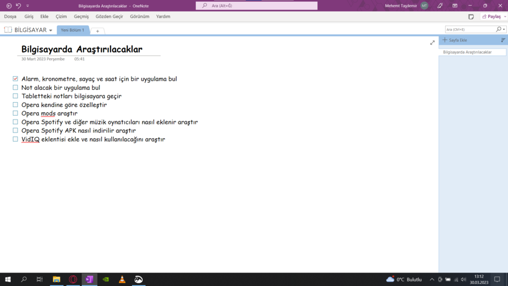Check 'Opera kendine göre özelleştir' box

click(15, 104)
